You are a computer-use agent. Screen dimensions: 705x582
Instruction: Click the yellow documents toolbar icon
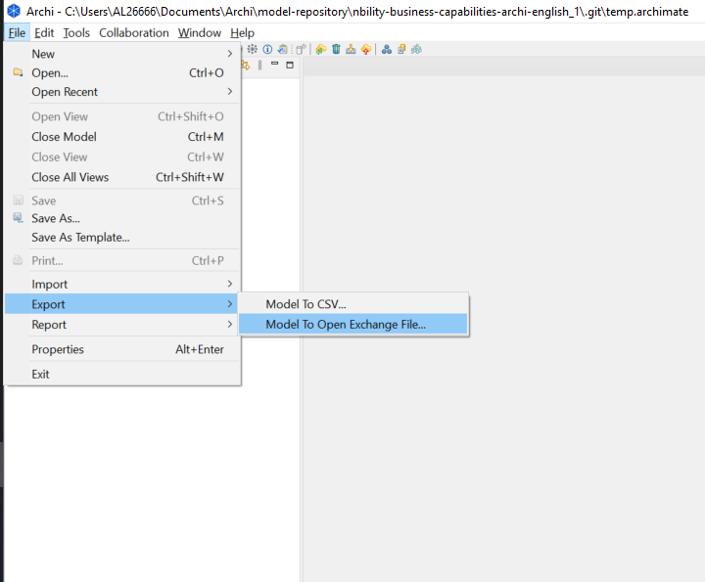point(401,49)
